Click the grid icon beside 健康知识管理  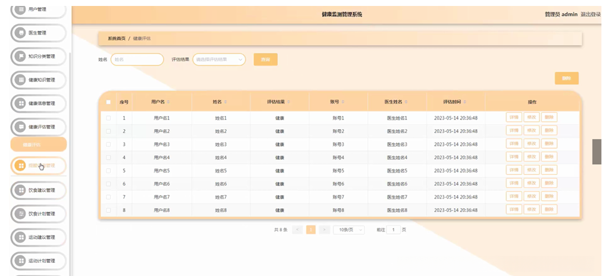click(x=20, y=80)
